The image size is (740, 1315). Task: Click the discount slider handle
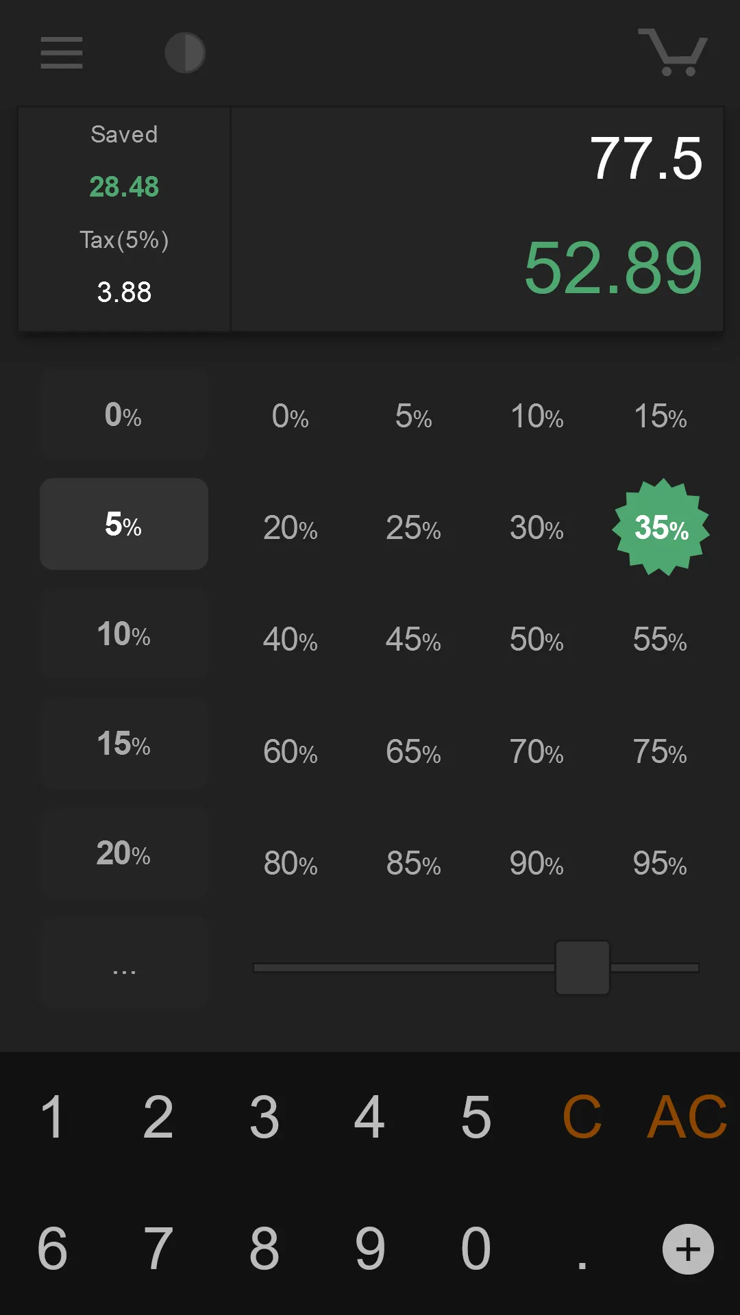click(582, 967)
